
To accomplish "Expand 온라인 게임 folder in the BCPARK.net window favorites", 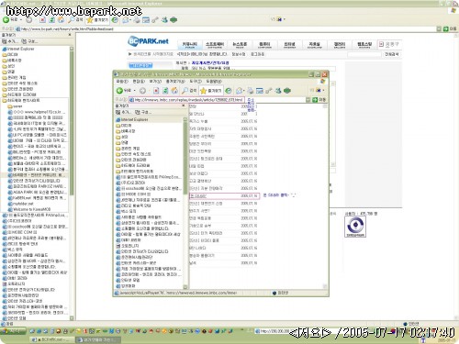I will [14, 77].
